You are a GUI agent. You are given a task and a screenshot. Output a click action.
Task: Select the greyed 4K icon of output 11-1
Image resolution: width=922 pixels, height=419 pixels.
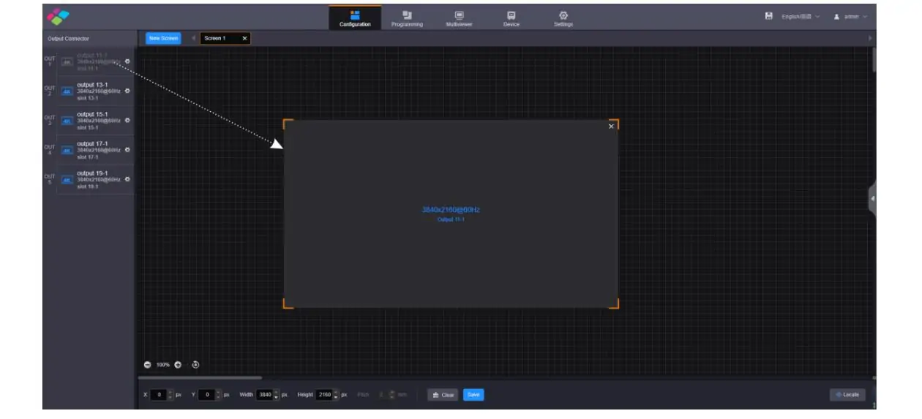(x=67, y=62)
